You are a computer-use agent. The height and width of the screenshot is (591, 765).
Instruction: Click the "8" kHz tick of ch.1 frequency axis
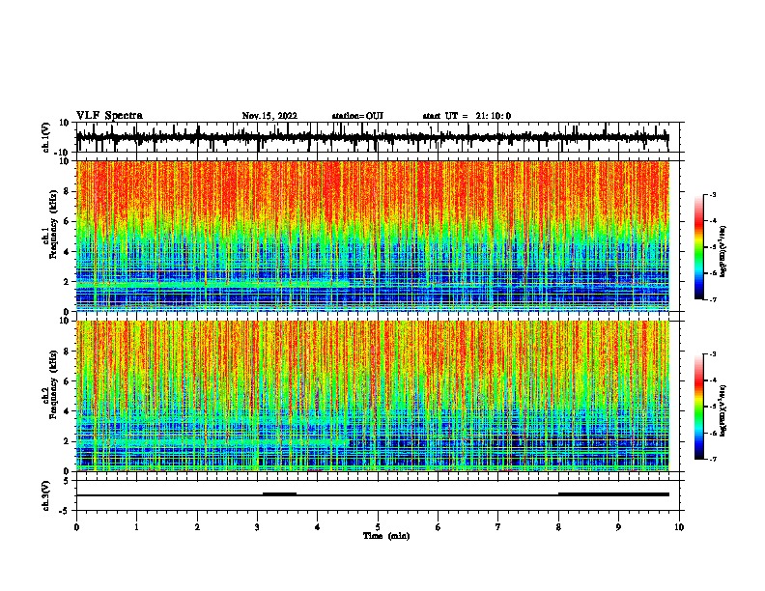(x=67, y=191)
